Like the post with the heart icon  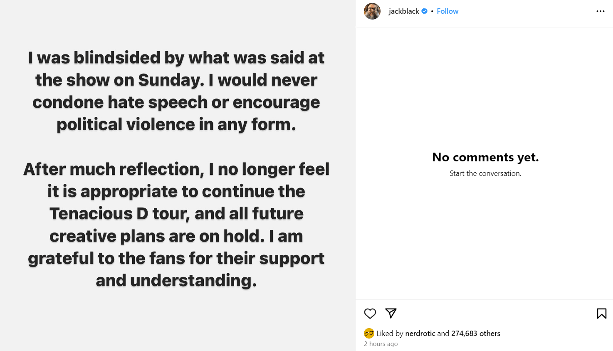click(x=370, y=313)
